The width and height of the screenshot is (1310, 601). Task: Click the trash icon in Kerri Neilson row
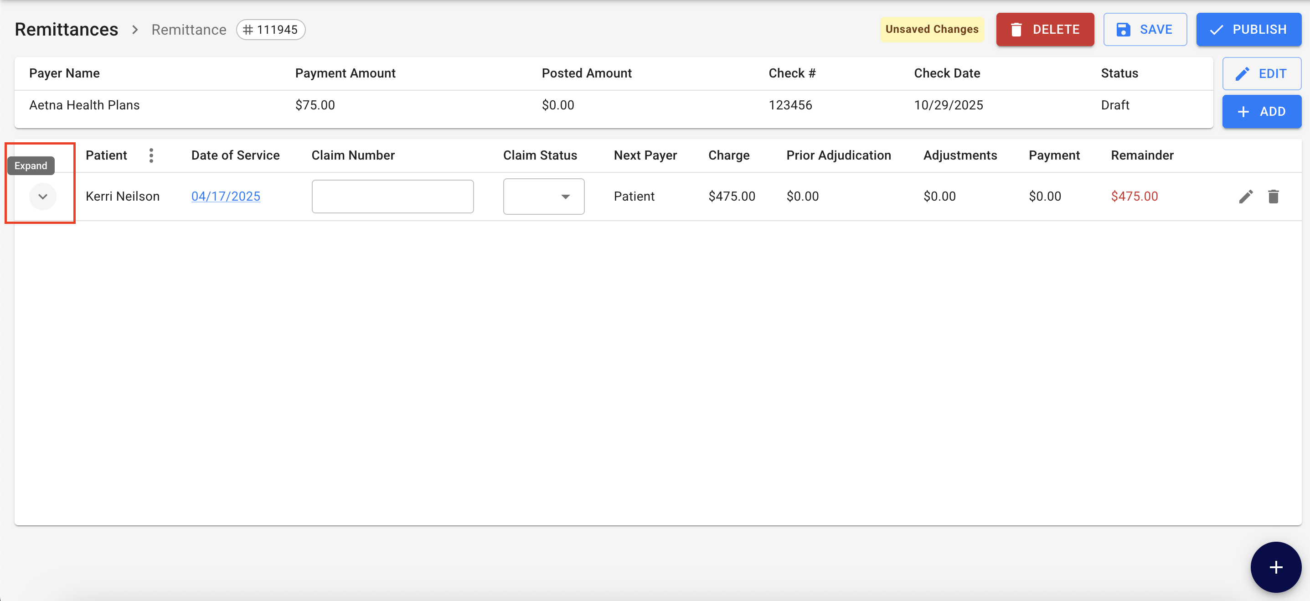[x=1273, y=197]
